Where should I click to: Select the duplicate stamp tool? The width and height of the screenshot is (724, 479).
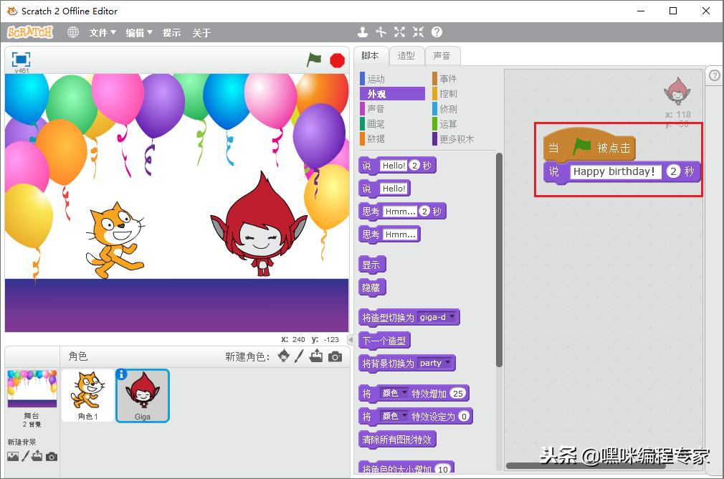[362, 32]
